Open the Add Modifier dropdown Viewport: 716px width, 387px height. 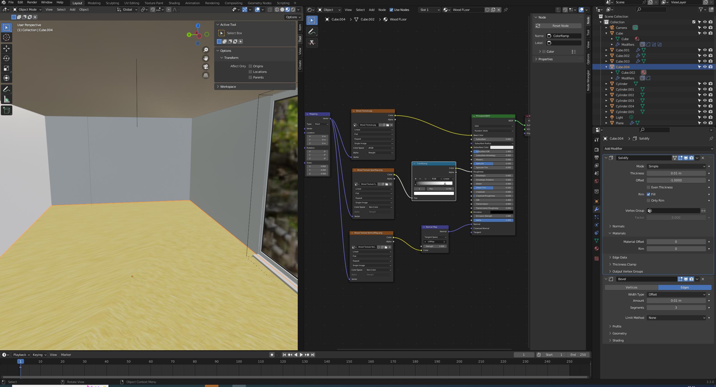pos(658,149)
